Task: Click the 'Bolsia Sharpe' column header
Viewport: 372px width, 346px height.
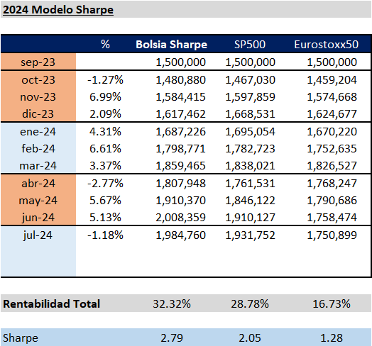Action: coord(172,45)
